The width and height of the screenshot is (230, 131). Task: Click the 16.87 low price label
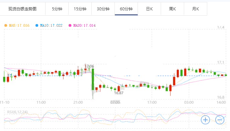[x=119, y=93]
